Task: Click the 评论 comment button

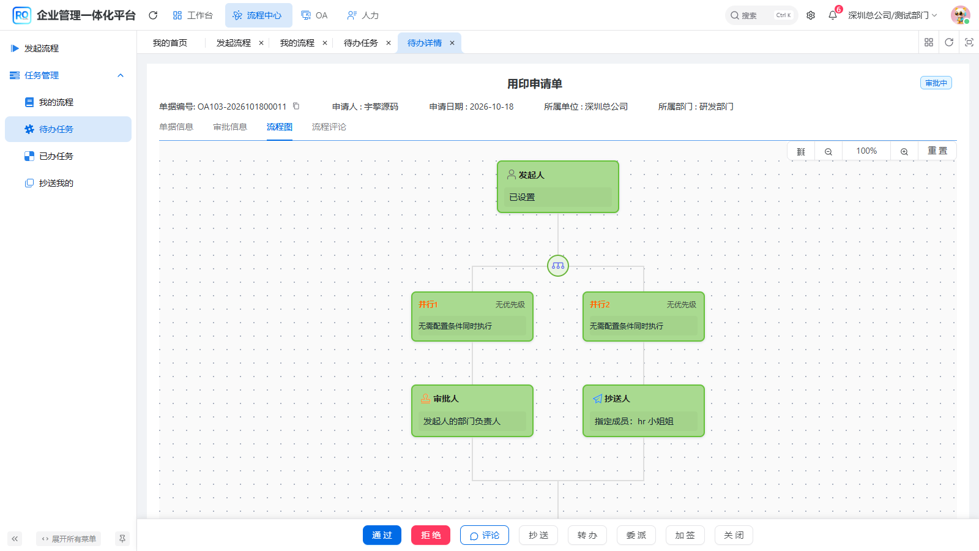Action: click(485, 535)
